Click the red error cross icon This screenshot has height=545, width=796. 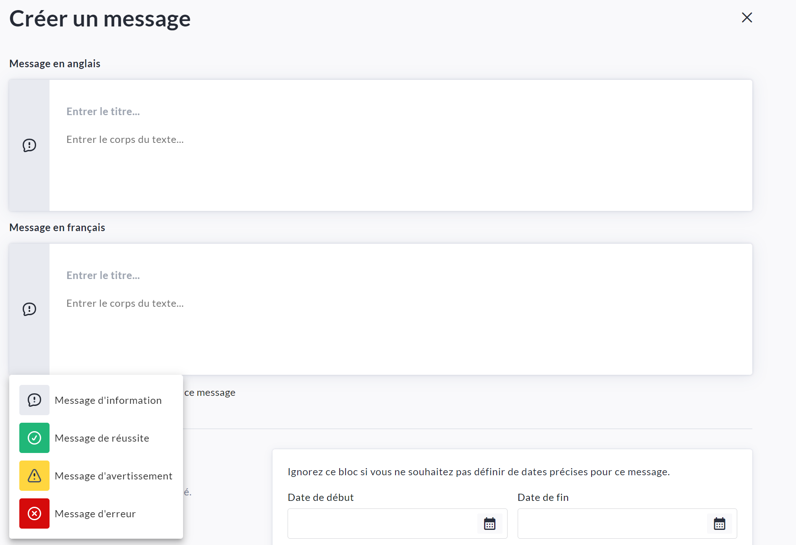[x=34, y=513]
